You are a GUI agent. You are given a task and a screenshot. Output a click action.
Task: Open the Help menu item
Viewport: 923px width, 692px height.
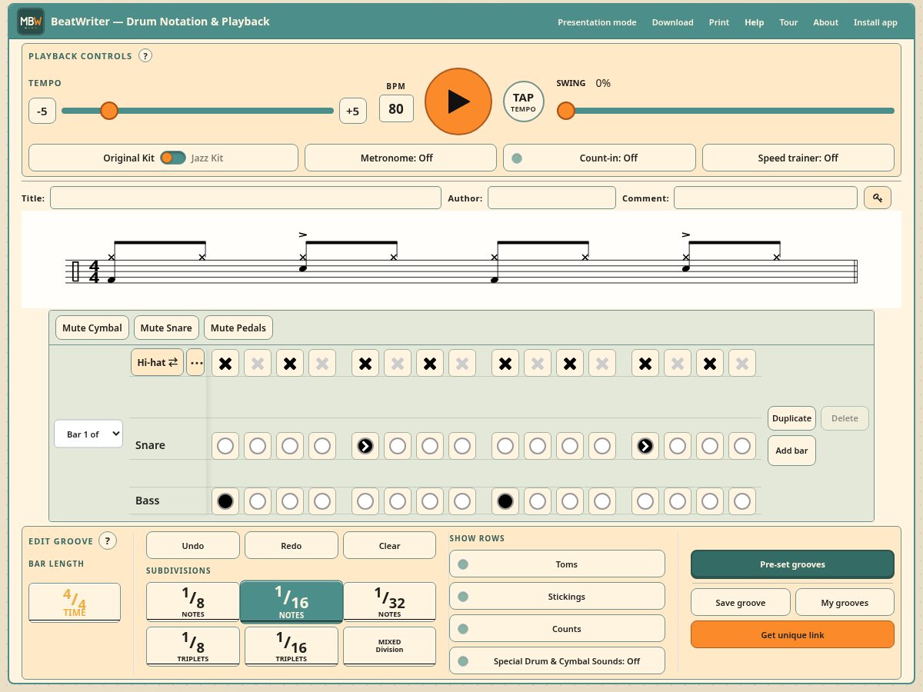click(x=755, y=22)
